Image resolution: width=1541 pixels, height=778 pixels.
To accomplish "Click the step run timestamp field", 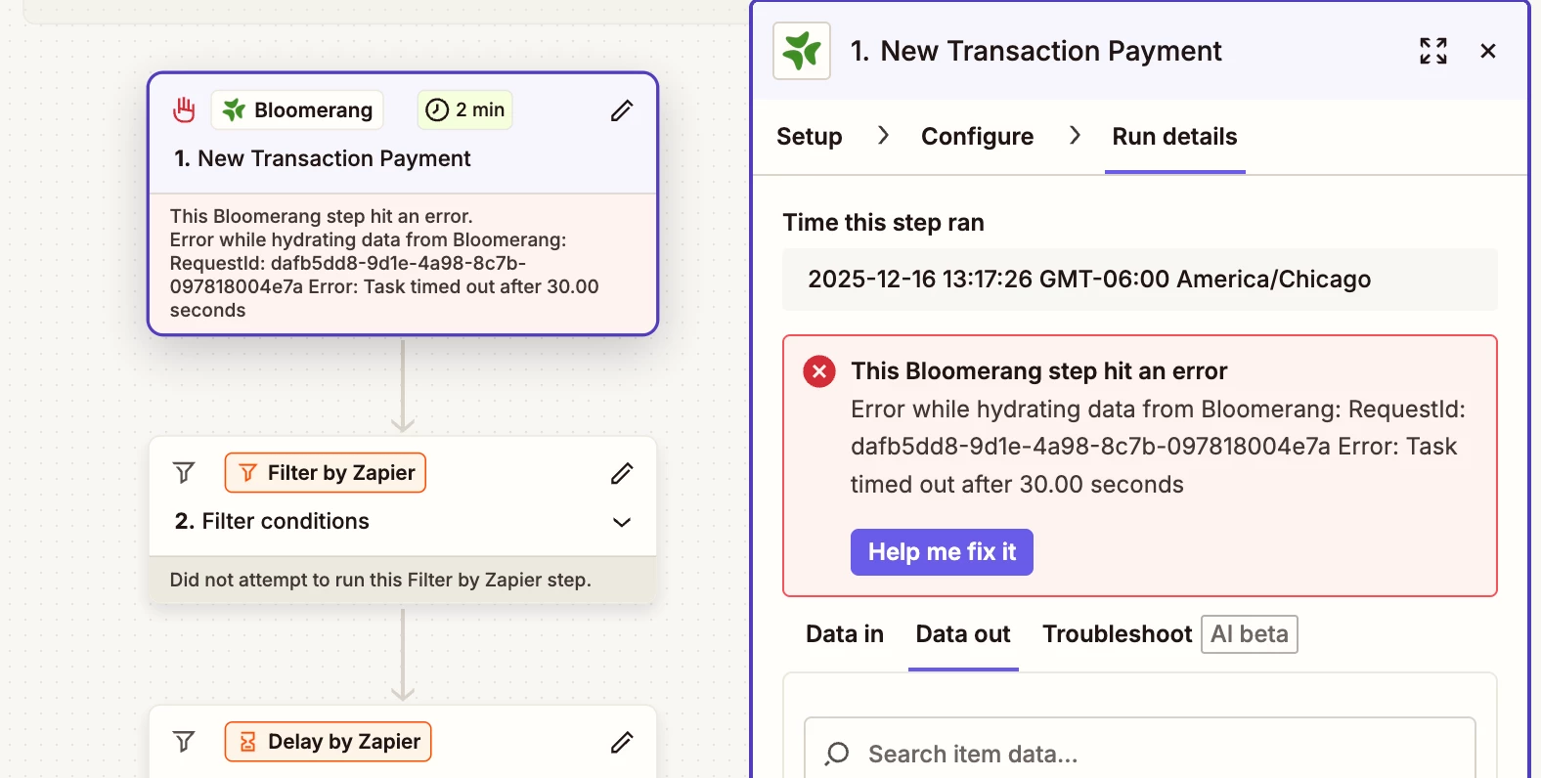I will pos(1140,280).
